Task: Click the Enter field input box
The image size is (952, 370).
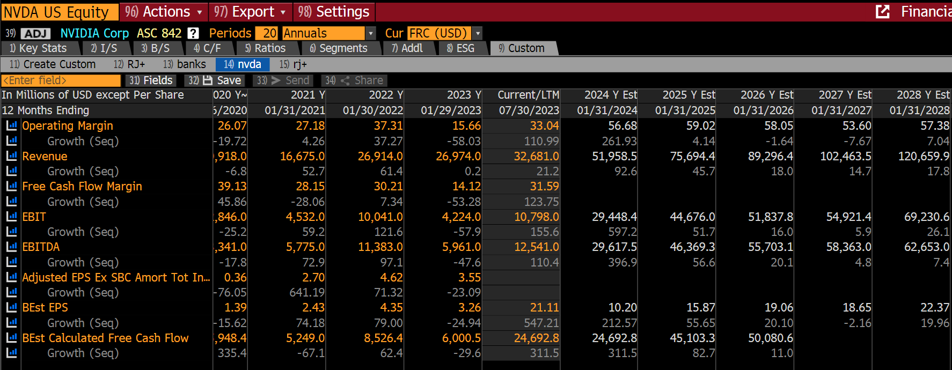Action: [61, 80]
